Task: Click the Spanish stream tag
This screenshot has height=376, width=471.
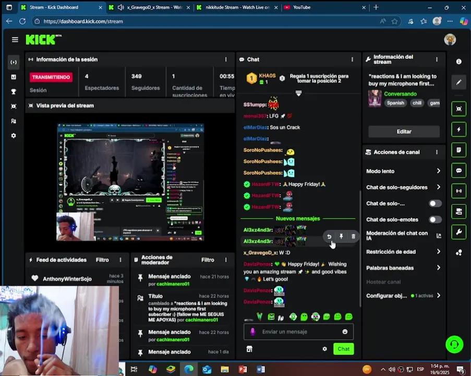Action: (395, 103)
